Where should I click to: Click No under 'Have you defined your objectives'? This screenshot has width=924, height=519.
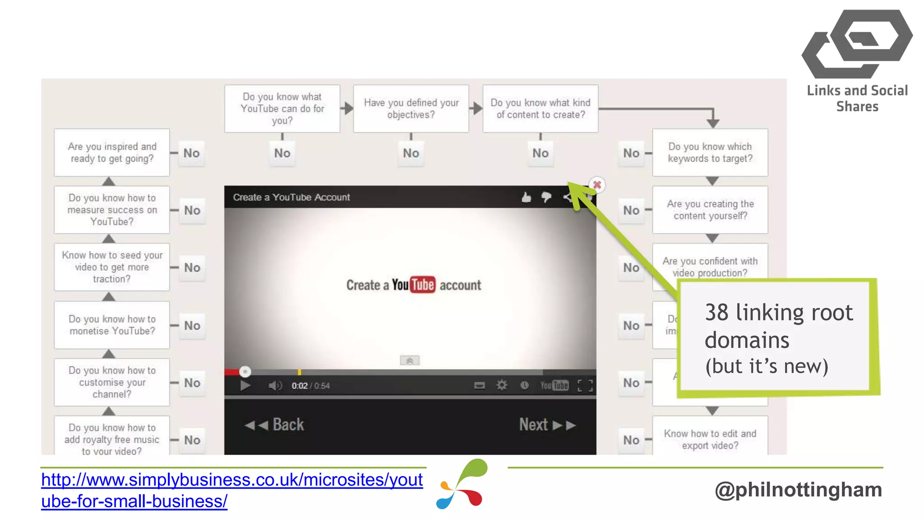coord(411,153)
